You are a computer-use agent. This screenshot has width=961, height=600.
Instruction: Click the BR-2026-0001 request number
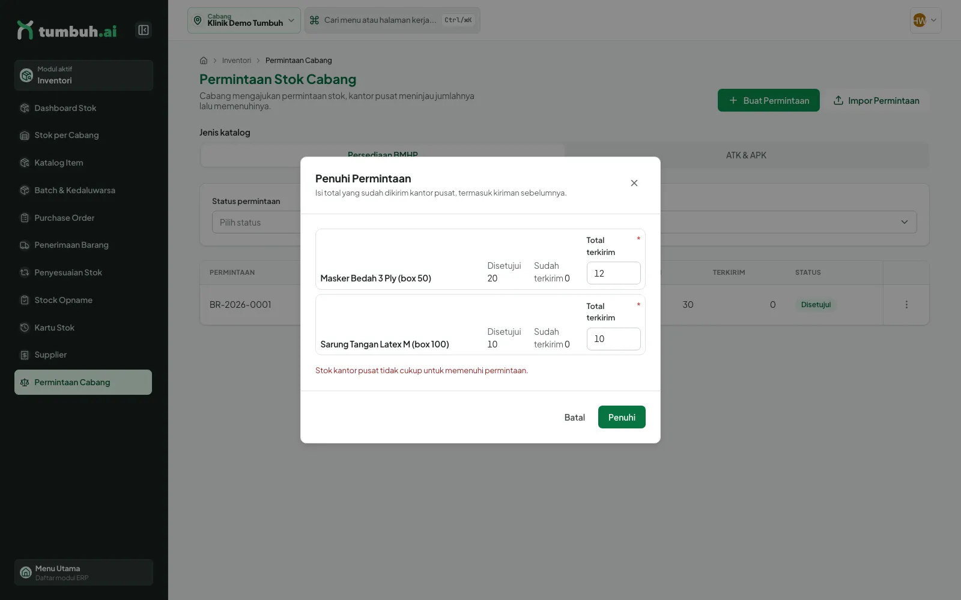point(240,305)
